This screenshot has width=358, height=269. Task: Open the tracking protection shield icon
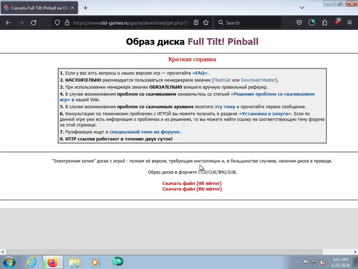click(57, 22)
